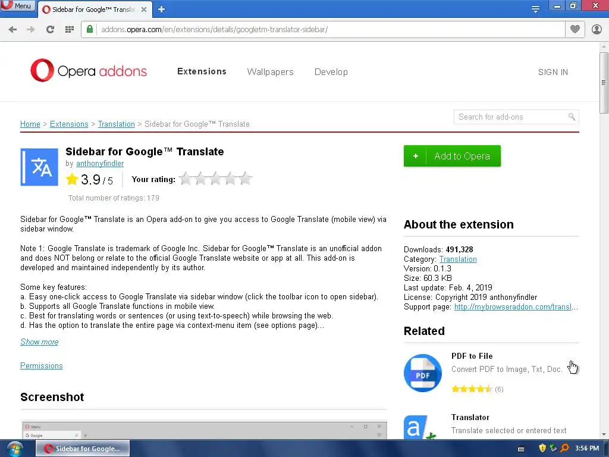Rate five stars
Screen dimensions: 609x457
[x=245, y=179]
